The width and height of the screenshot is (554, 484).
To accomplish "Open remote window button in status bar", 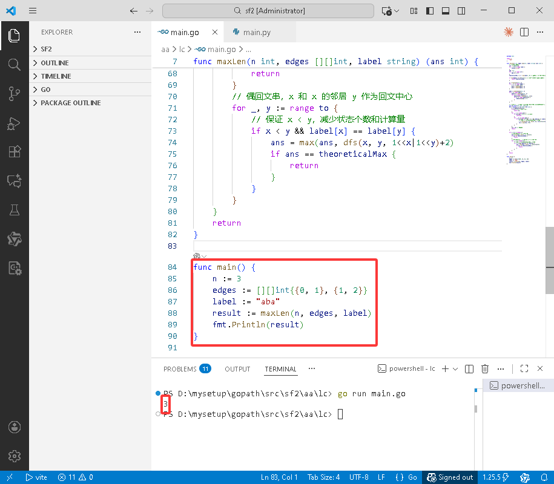I will pyautogui.click(x=10, y=477).
